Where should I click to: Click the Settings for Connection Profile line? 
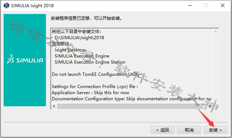(95, 87)
